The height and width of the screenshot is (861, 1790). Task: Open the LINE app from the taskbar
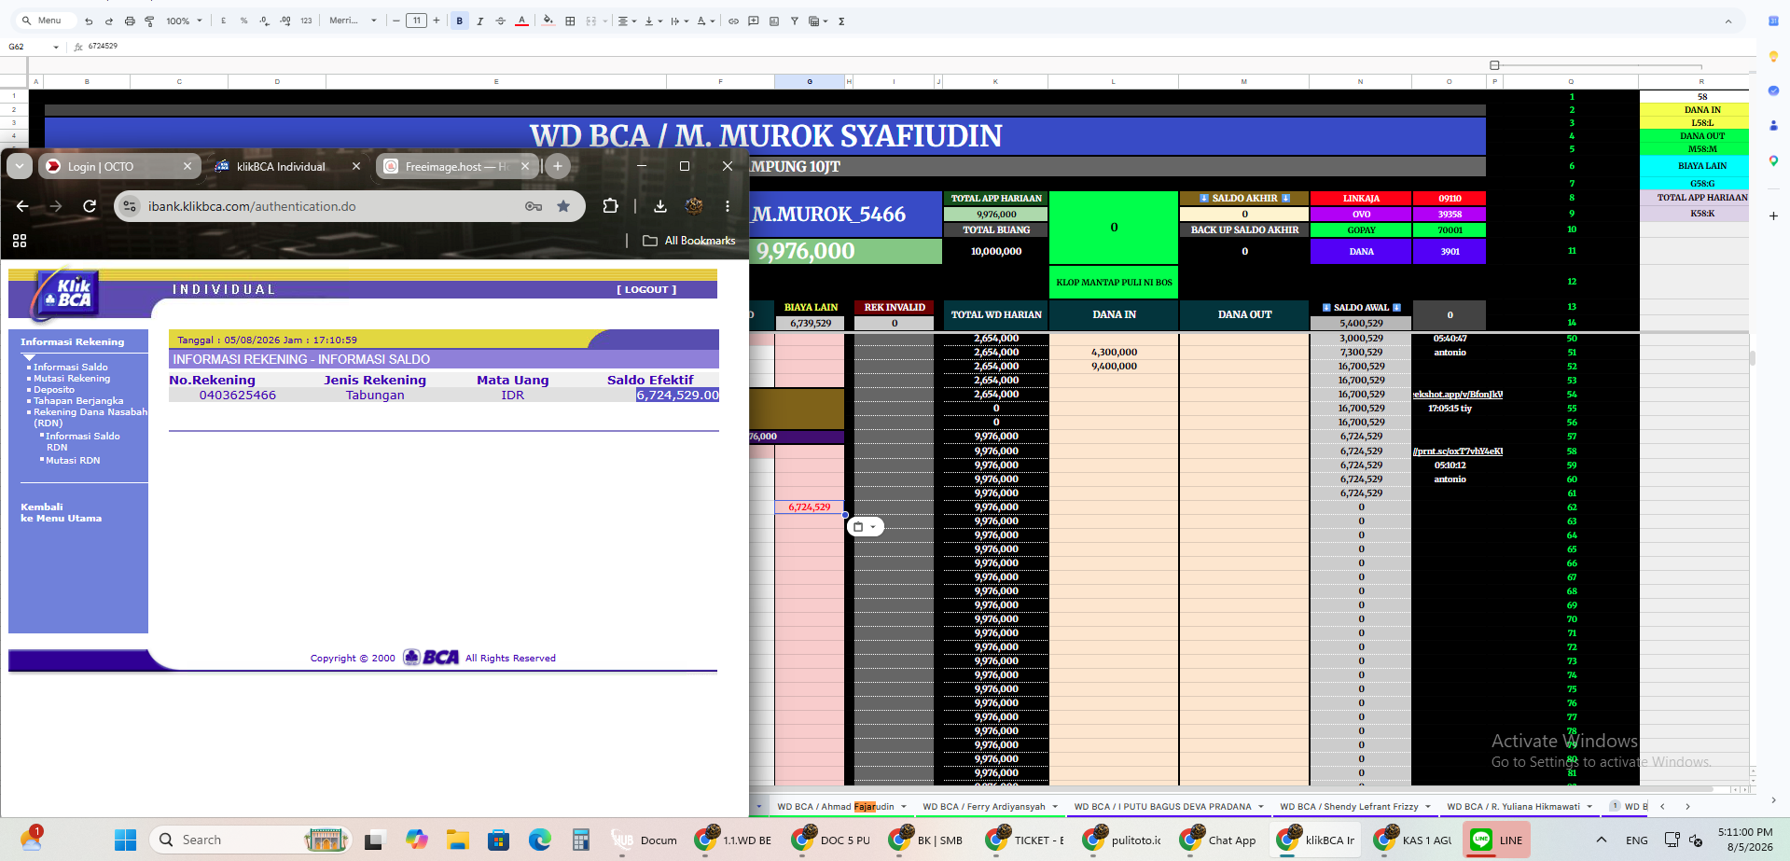coord(1495,840)
